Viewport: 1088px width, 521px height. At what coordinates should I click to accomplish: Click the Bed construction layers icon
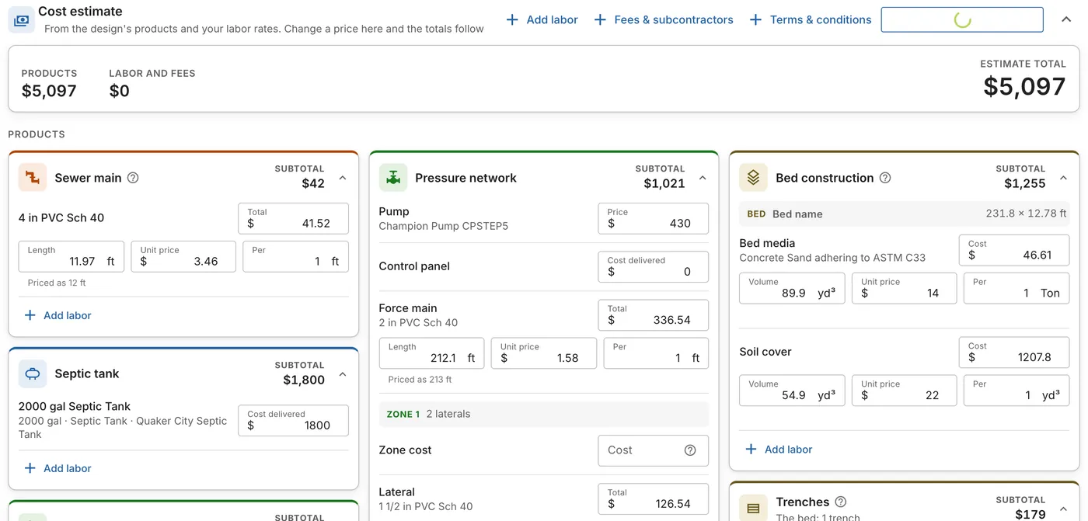pyautogui.click(x=753, y=178)
